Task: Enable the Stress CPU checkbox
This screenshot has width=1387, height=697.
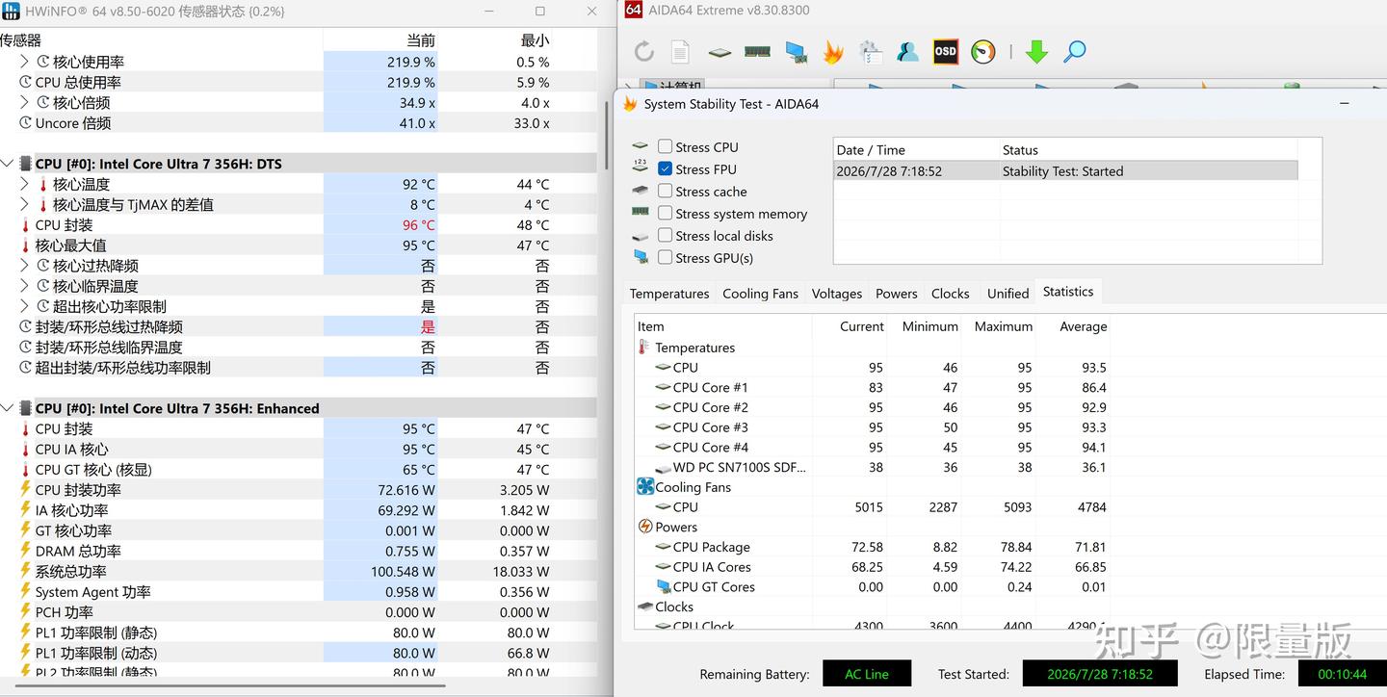Action: click(x=665, y=147)
